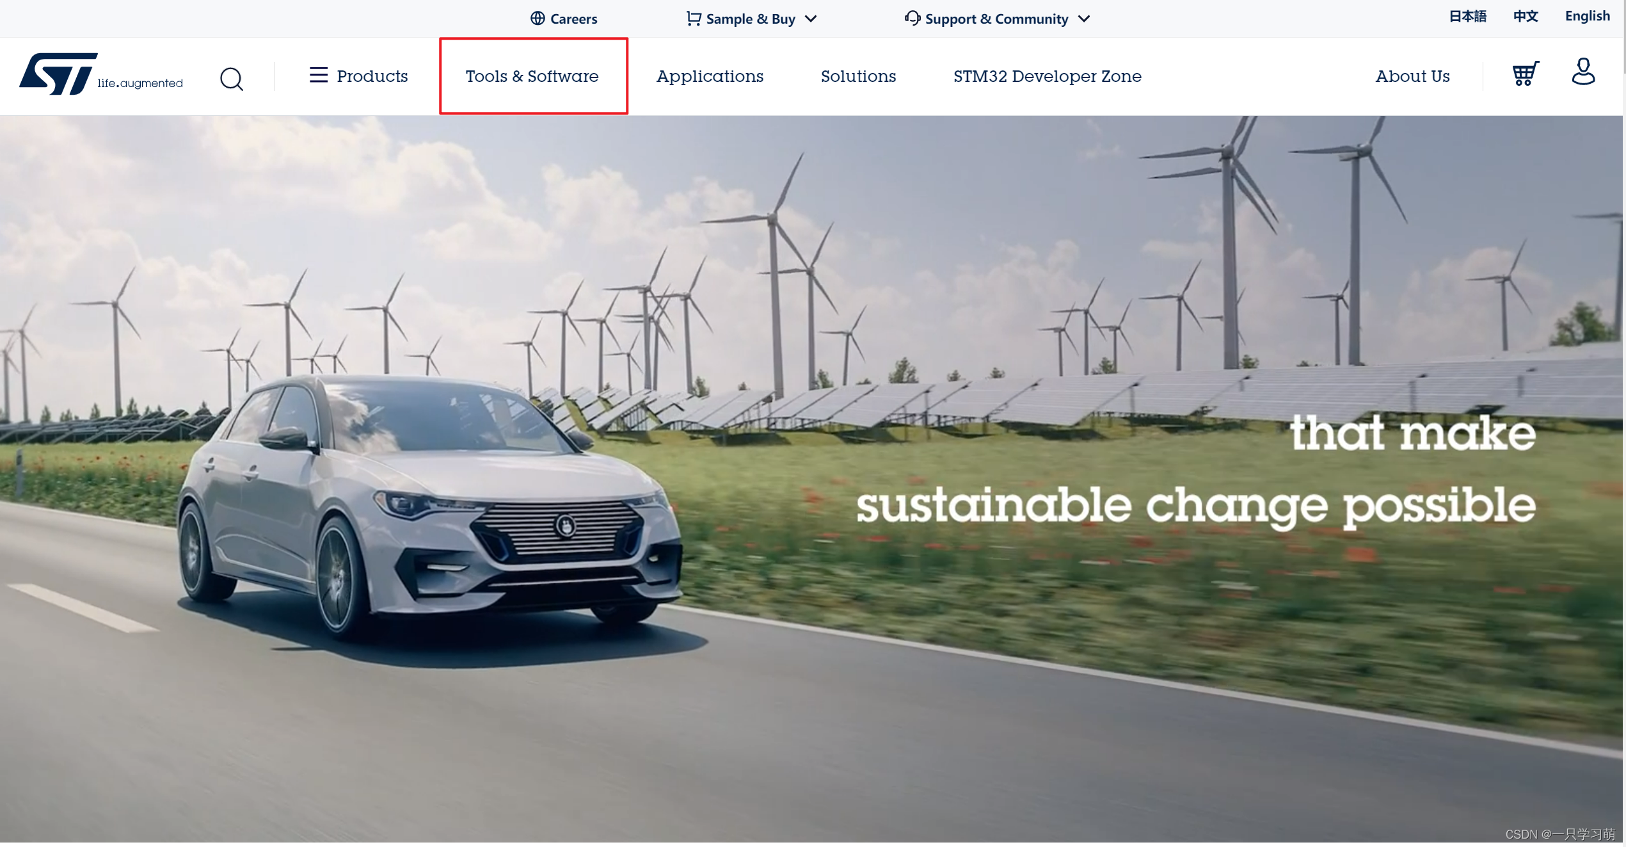Click the globe icon next to Careers
This screenshot has width=1626, height=847.
pos(538,19)
